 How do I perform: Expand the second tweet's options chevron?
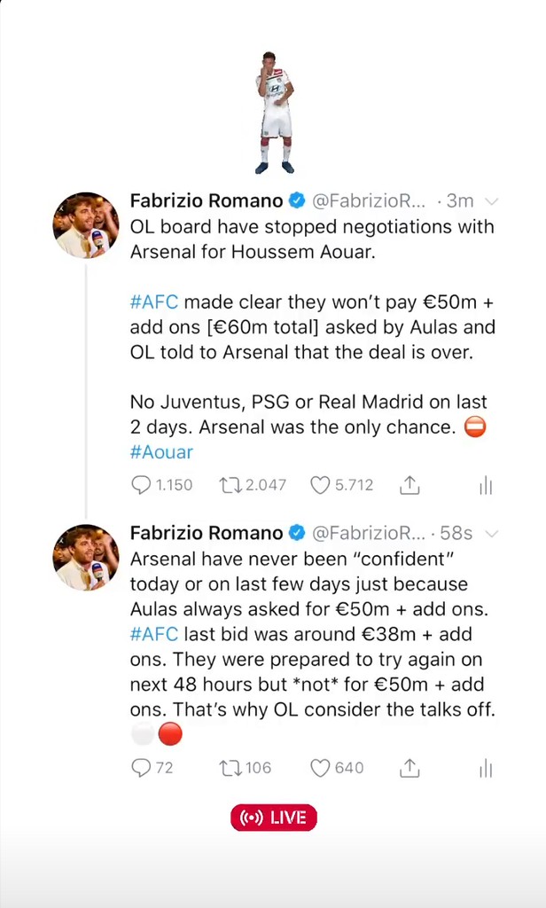[x=492, y=534]
